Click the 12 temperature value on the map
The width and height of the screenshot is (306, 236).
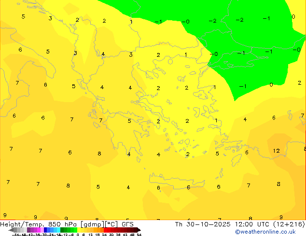coord(277,151)
